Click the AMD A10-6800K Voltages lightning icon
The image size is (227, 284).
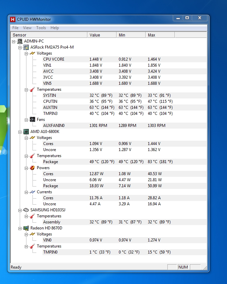tap(32, 138)
